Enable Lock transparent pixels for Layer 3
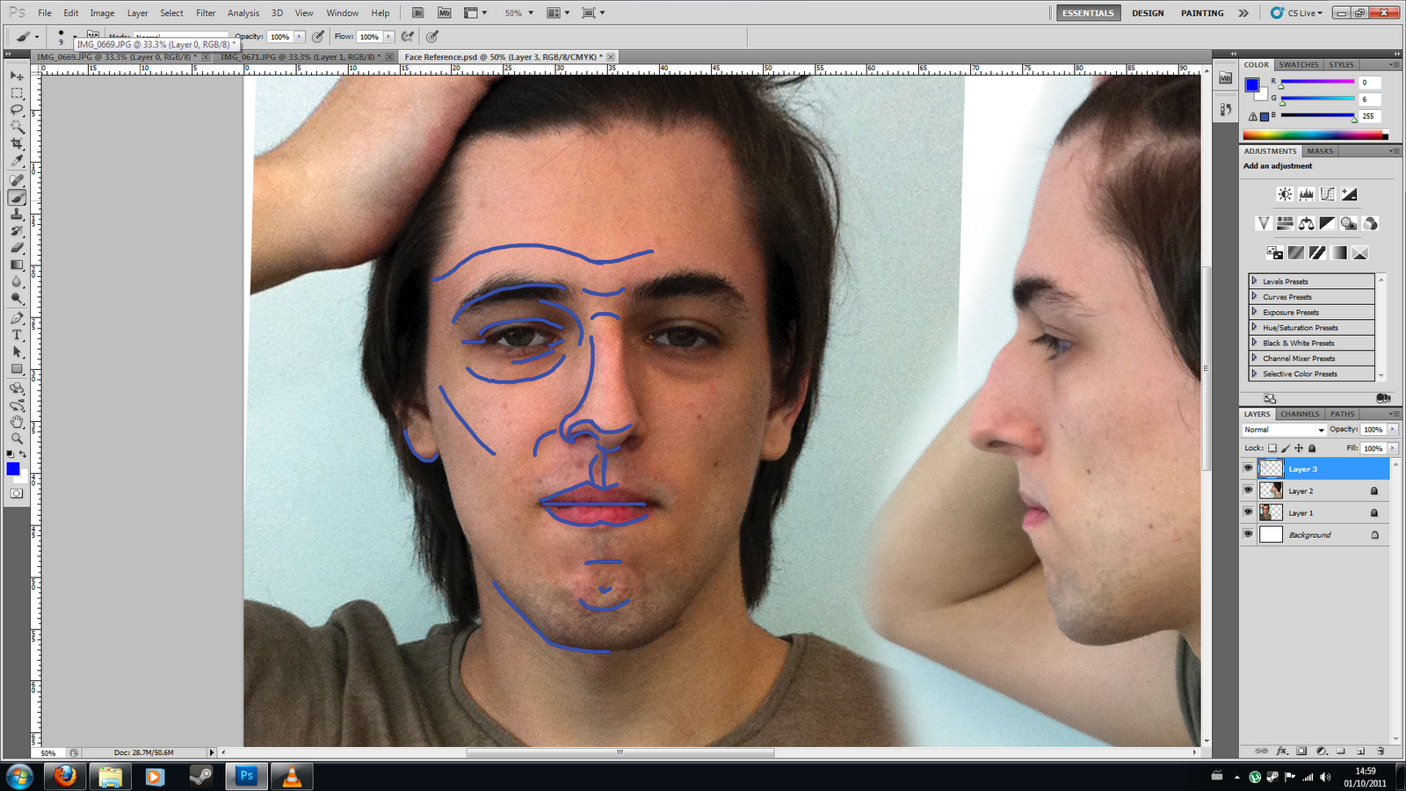The height and width of the screenshot is (791, 1406). pos(1272,448)
